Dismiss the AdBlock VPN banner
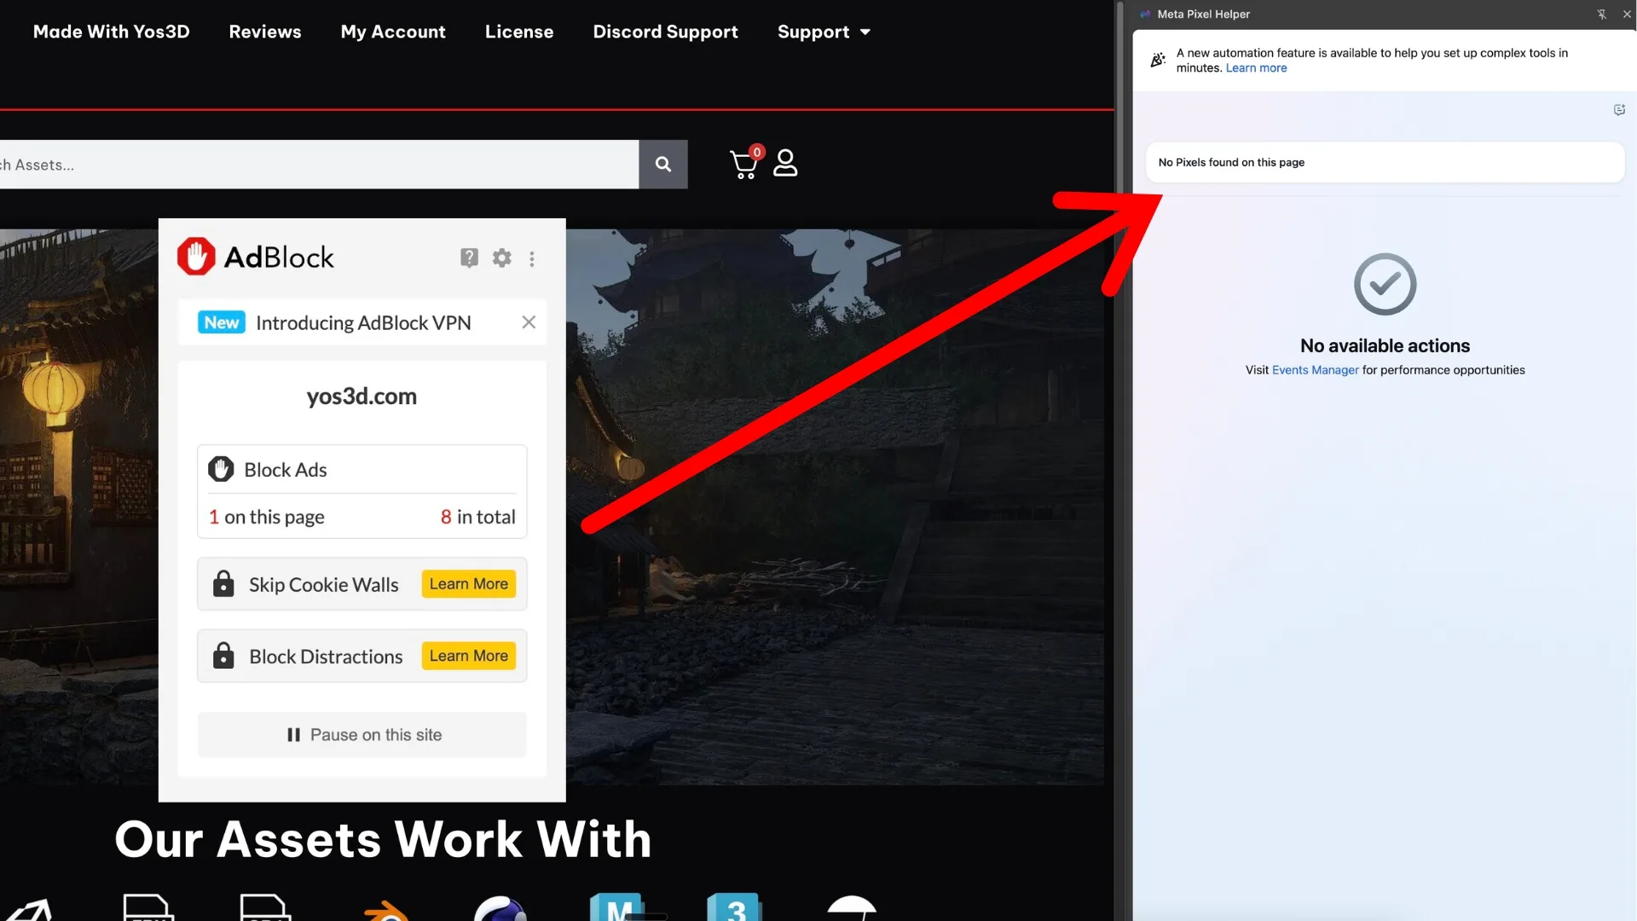 [529, 322]
